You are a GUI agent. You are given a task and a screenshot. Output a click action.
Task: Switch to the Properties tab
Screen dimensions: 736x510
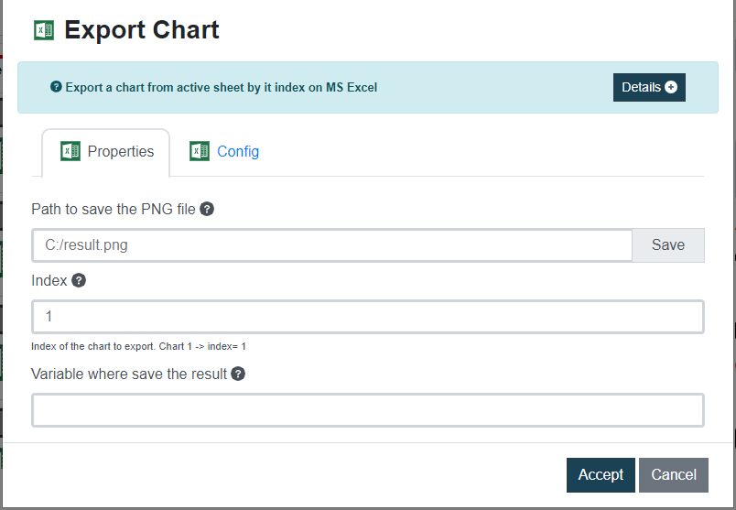(x=106, y=152)
